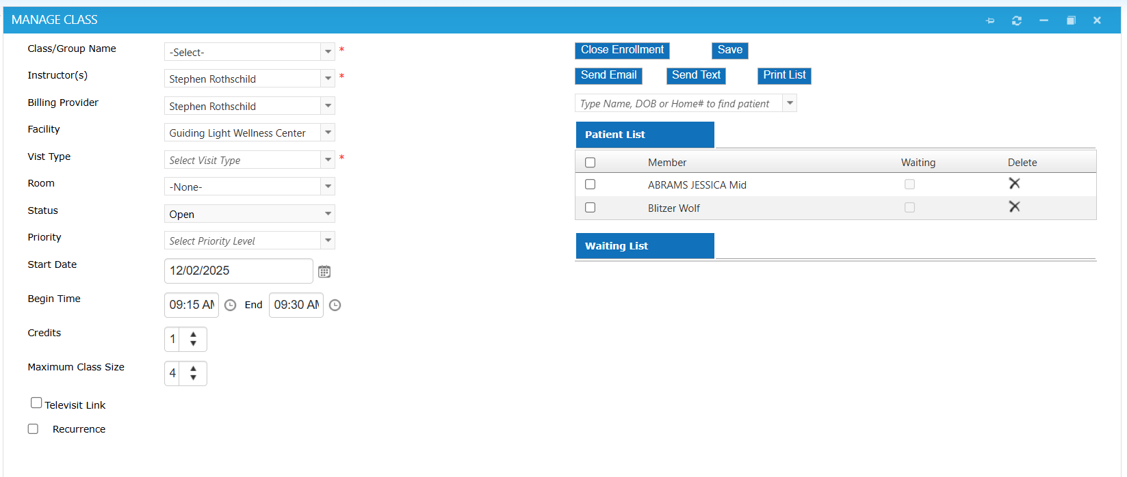Viewport: 1127px width, 477px height.
Task: Check the Recurrence checkbox
Action: point(33,429)
